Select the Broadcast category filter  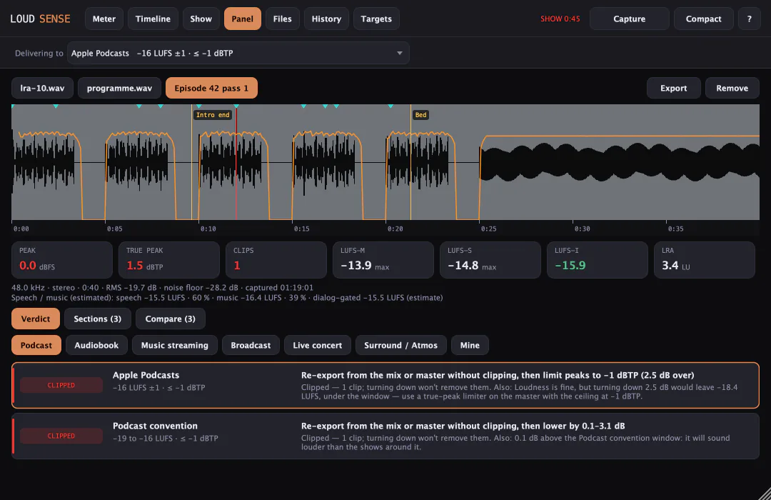(251, 345)
